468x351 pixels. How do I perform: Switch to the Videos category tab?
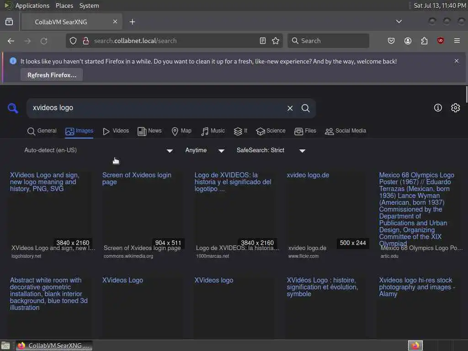[x=116, y=131]
